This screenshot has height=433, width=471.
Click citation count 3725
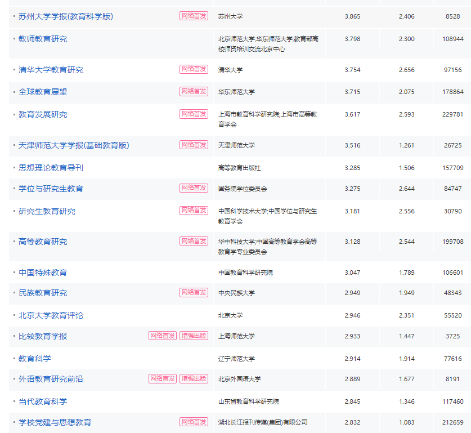click(452, 336)
